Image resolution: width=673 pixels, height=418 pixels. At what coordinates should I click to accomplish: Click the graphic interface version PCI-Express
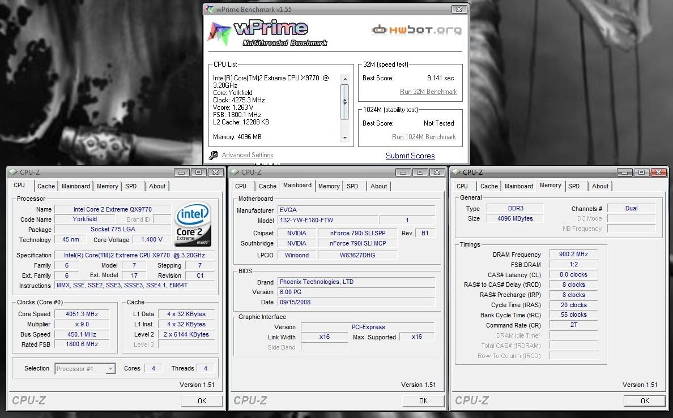pos(368,327)
